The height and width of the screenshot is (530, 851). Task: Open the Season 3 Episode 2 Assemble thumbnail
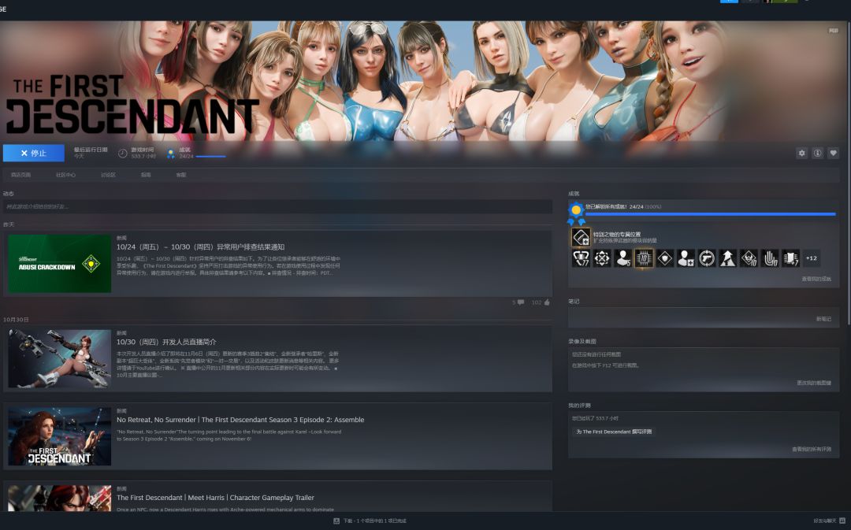(60, 437)
